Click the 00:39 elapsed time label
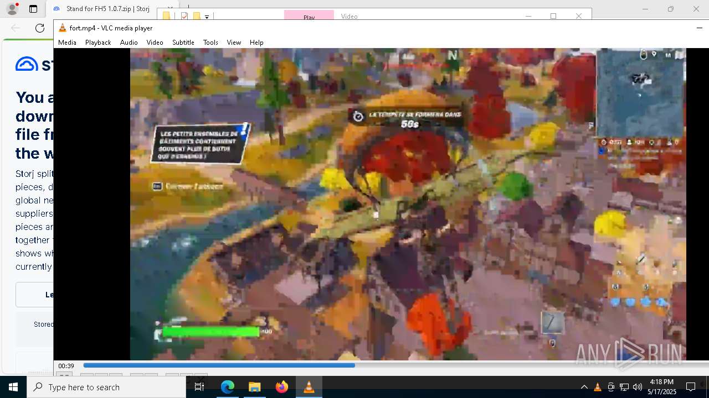Viewport: 709px width, 398px height. click(66, 366)
